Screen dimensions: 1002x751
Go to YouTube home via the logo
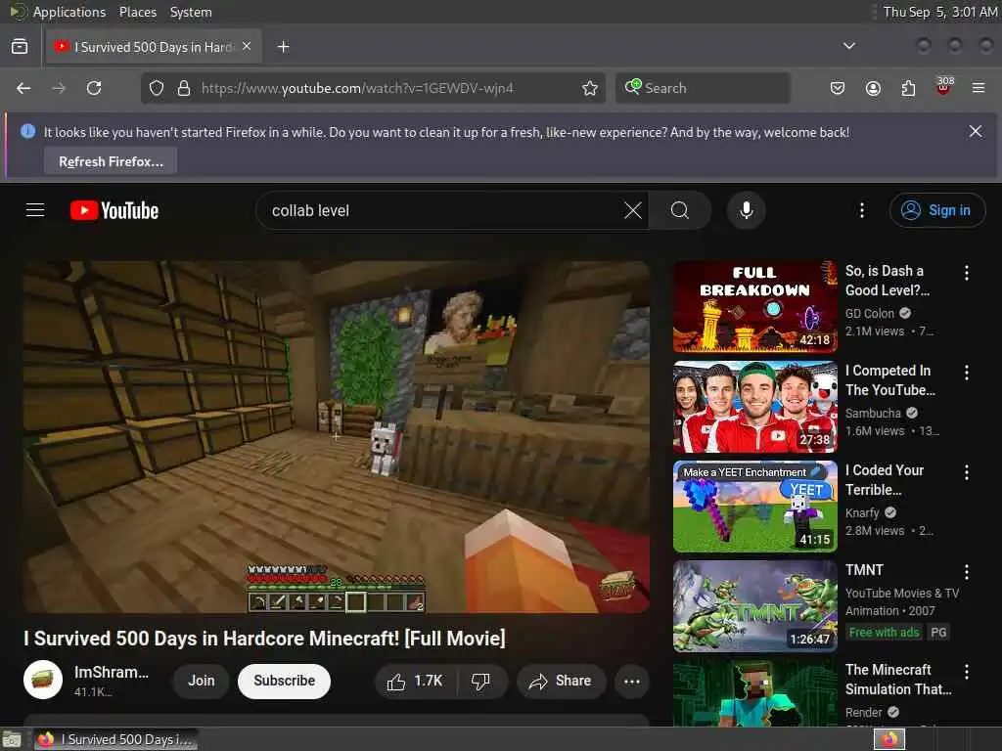(x=114, y=210)
